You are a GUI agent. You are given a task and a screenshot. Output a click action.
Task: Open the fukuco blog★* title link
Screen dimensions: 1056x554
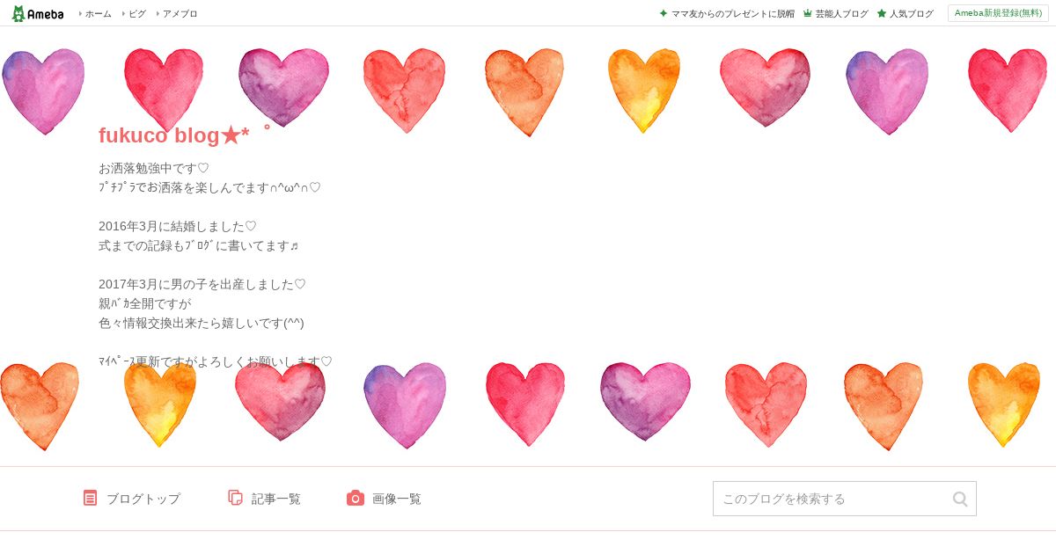pos(174,135)
